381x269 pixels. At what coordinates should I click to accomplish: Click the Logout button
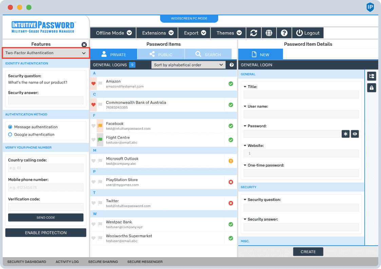pyautogui.click(x=308, y=33)
